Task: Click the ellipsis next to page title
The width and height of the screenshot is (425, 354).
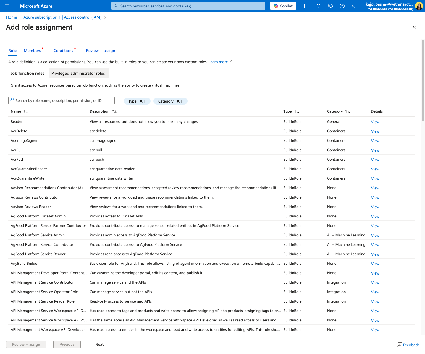Action: click(82, 27)
